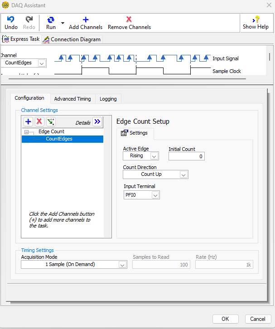Switch to the Advanced Timing tab

coord(72,99)
